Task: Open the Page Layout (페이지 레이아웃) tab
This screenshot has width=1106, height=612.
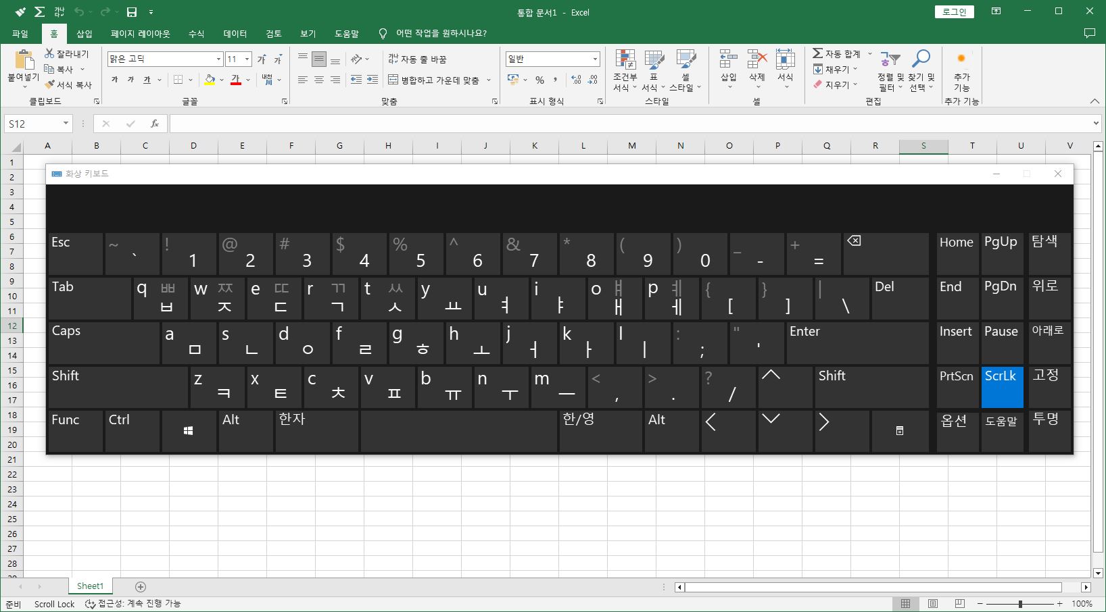Action: 141,33
